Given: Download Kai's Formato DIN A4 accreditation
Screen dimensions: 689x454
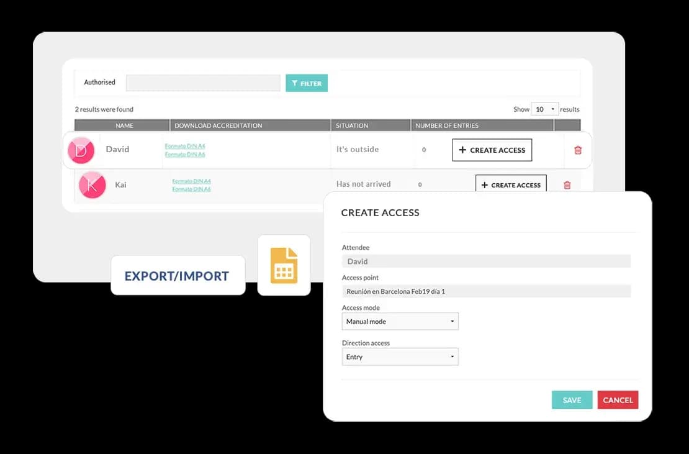Looking at the screenshot, I should tap(192, 181).
